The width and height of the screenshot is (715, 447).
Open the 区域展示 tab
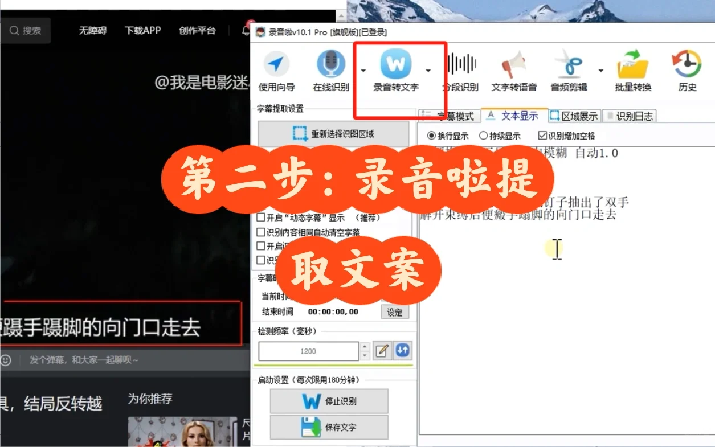574,116
